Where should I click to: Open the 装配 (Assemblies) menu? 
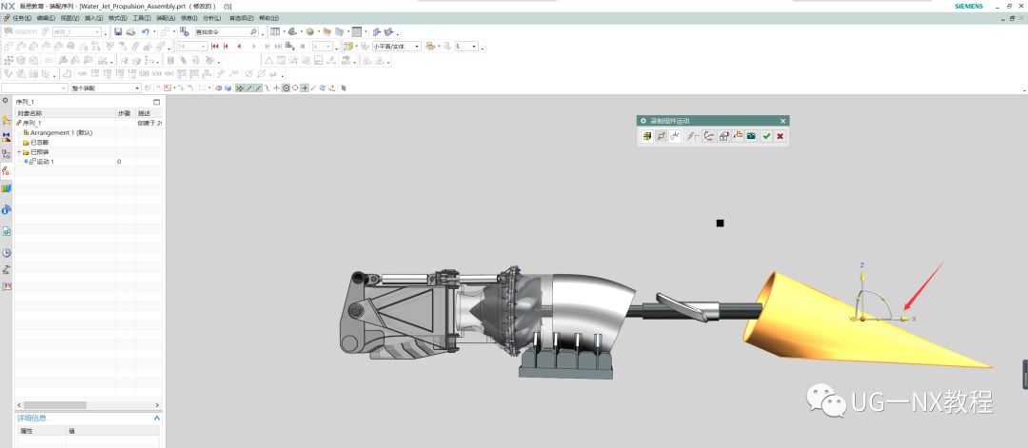[x=166, y=18]
